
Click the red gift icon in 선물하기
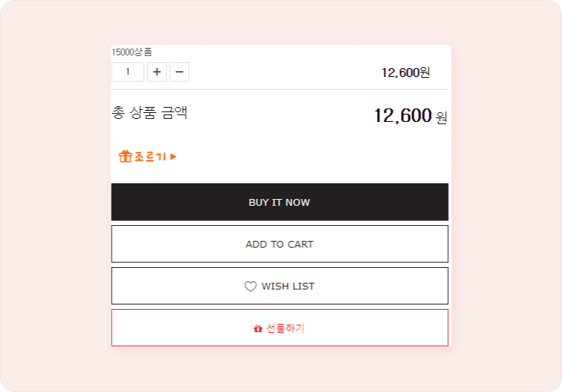(258, 328)
